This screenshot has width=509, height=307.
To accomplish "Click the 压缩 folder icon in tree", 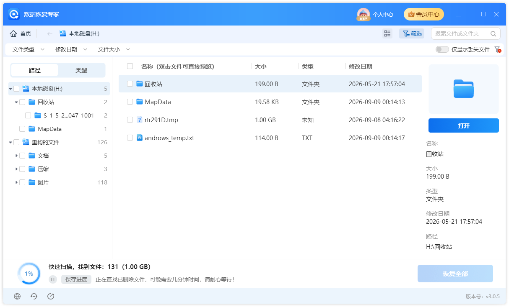I will 32,169.
